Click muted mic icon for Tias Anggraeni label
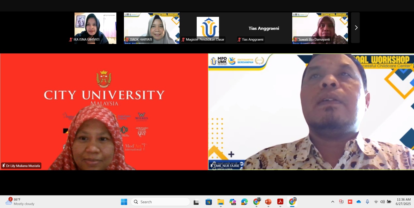 tap(239, 39)
